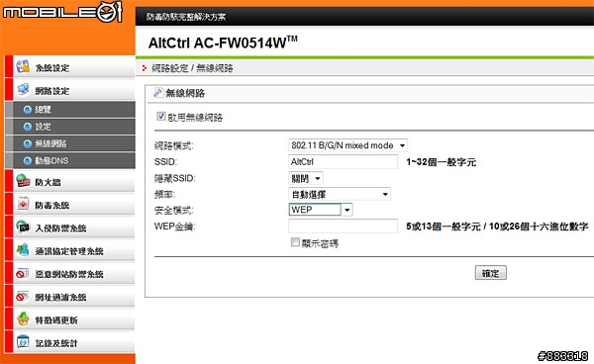Click the 入侵防禦系統 icon

(x=23, y=227)
